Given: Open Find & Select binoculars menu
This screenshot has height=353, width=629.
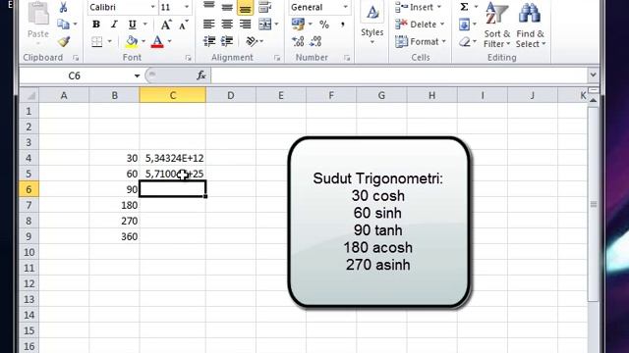Looking at the screenshot, I should (x=531, y=25).
